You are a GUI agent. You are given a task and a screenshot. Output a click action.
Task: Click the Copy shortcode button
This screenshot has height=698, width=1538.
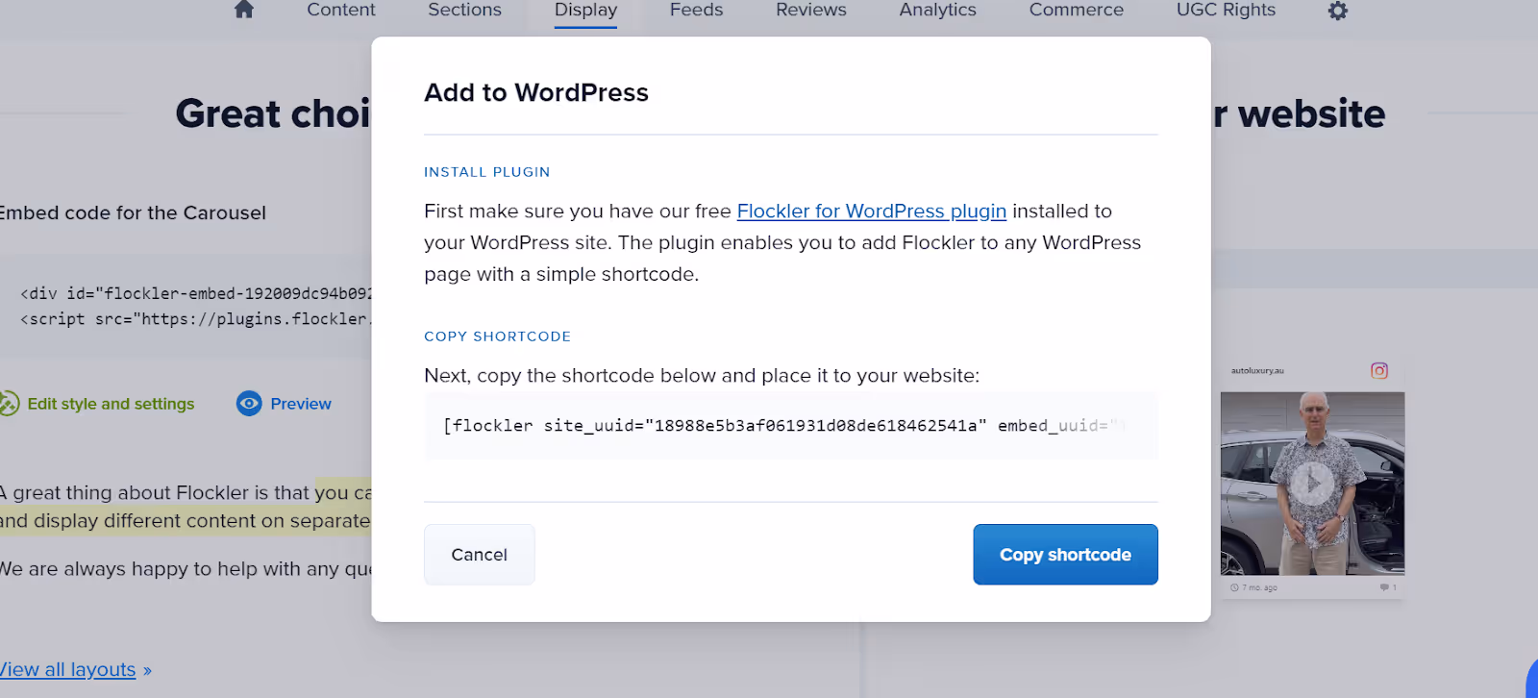[x=1065, y=555]
